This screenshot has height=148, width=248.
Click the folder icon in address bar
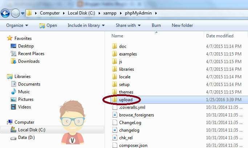coord(29,13)
